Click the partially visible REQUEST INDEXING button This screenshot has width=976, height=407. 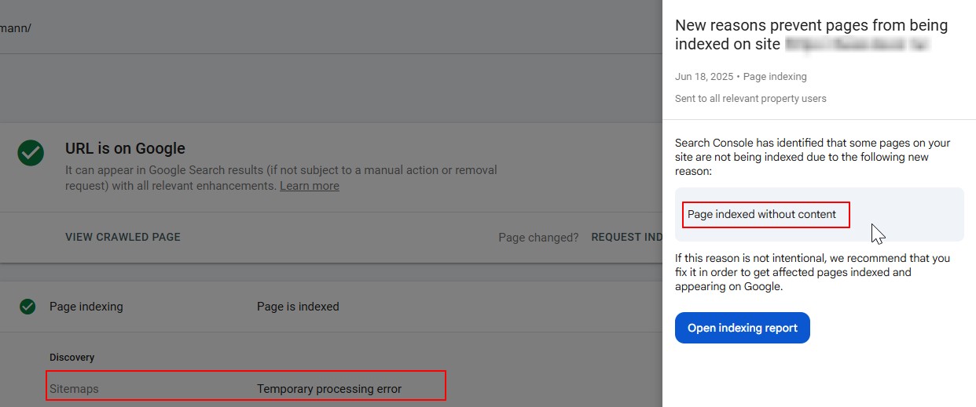[x=626, y=237]
